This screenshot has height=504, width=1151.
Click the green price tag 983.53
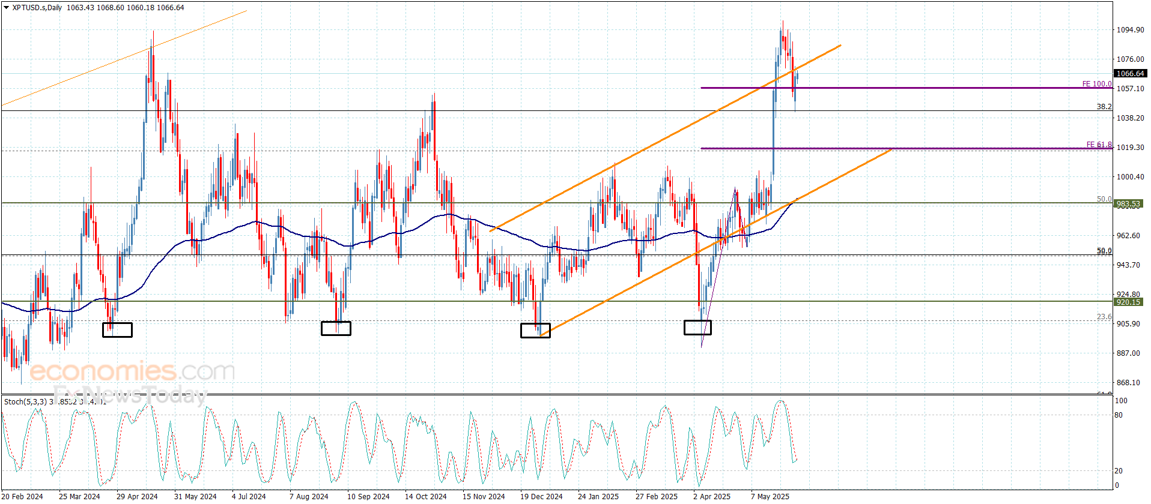pos(1129,204)
